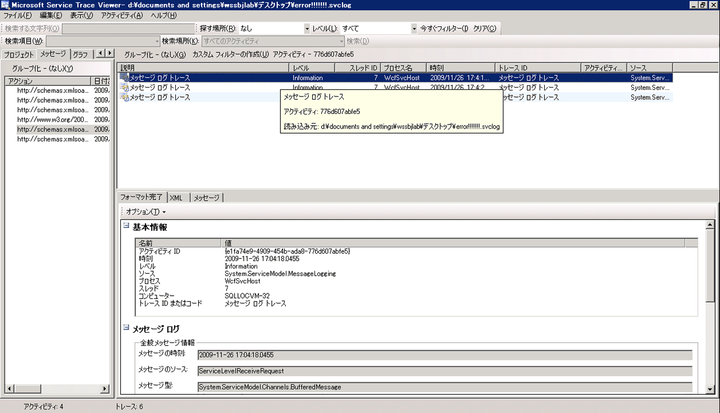Image resolution: width=720 pixels, height=413 pixels.
Task: Sort by the ソース column header
Action: [650, 68]
